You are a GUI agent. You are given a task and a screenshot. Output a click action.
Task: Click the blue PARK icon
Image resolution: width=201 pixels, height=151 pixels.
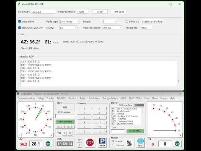[102, 142]
